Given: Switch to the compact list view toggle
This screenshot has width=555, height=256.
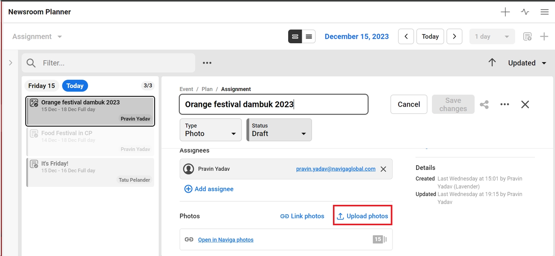Looking at the screenshot, I should click(x=309, y=36).
